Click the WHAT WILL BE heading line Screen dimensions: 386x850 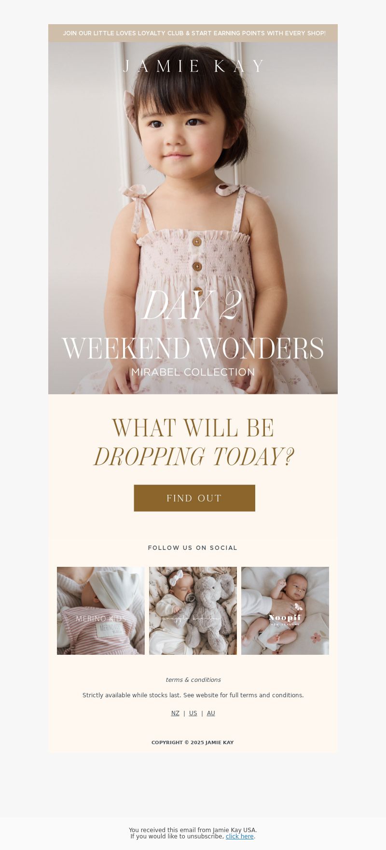point(193,429)
